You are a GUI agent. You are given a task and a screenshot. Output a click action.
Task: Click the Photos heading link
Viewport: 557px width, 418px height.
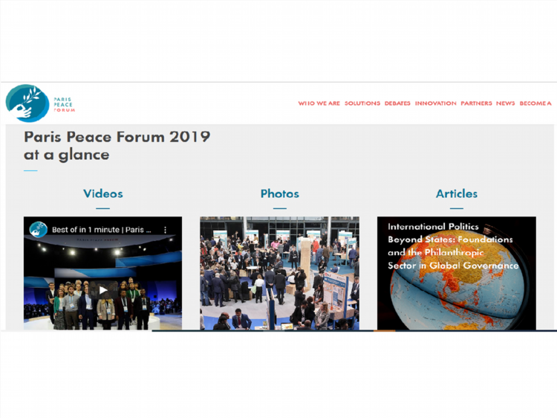tap(280, 193)
